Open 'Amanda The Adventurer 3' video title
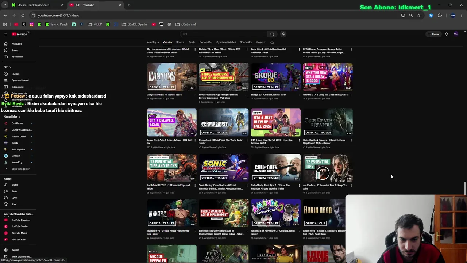Image resolution: width=467 pixels, height=263 pixels. (x=273, y=232)
